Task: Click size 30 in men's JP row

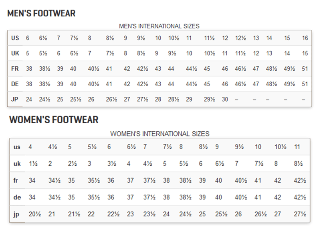Action: 225,99
